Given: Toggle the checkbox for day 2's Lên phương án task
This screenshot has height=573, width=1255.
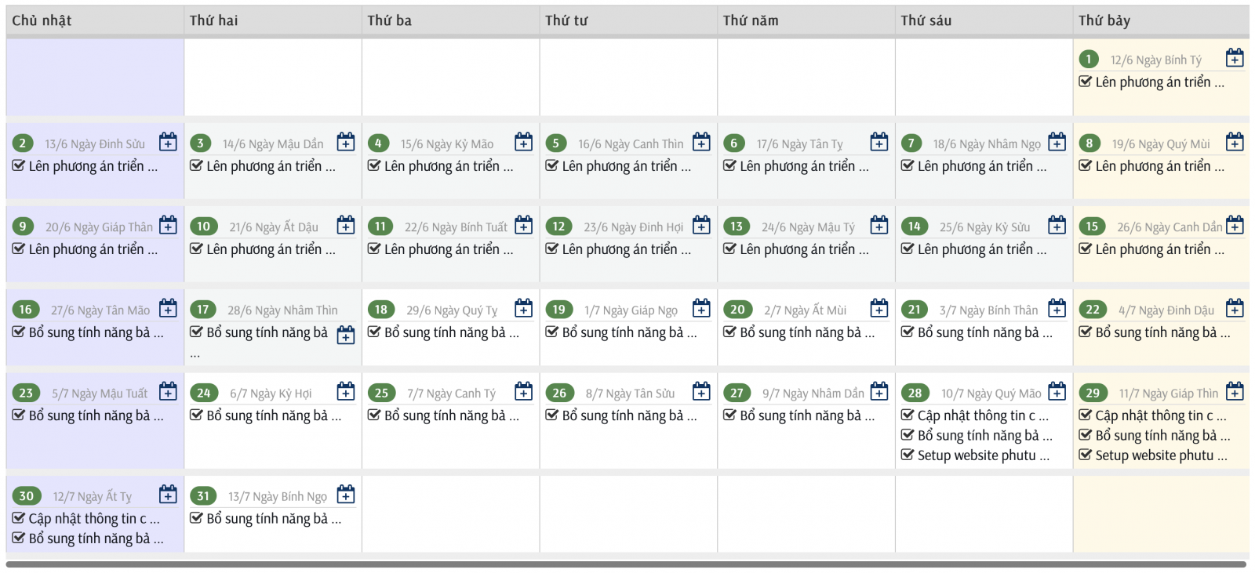Looking at the screenshot, I should (x=19, y=166).
